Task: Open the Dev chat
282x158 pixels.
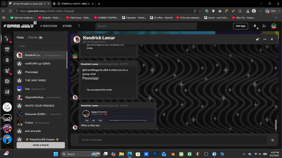Action: [40, 89]
